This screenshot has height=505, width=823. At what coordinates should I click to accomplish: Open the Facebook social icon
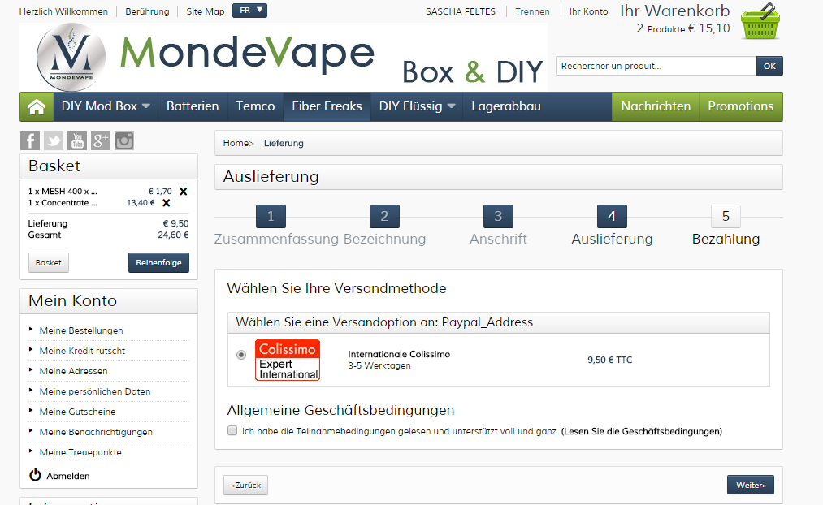tap(30, 140)
